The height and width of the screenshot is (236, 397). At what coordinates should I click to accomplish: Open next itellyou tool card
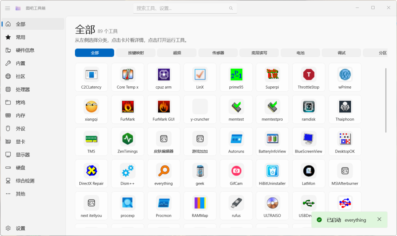91,206
